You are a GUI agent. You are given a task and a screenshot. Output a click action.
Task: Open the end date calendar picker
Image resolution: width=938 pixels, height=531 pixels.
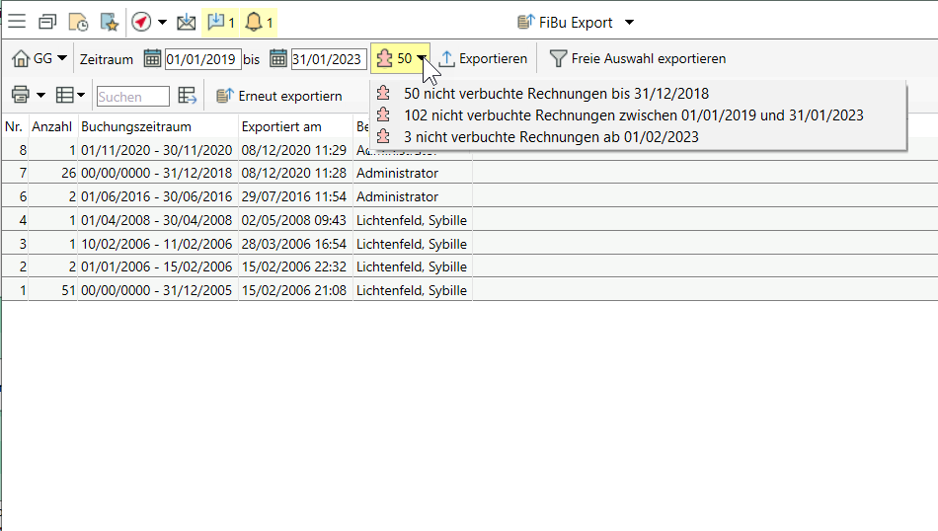(x=278, y=59)
